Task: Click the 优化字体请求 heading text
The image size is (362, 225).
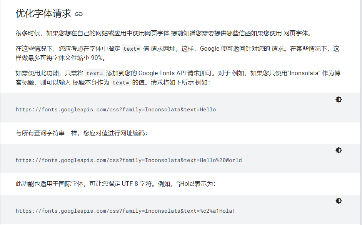Action: tap(43, 14)
